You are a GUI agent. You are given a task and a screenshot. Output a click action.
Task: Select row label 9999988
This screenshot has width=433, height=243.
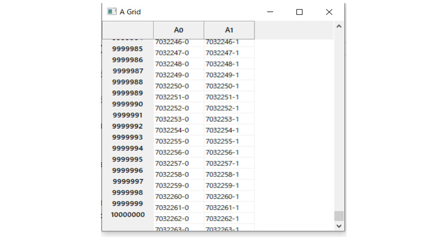128,82
